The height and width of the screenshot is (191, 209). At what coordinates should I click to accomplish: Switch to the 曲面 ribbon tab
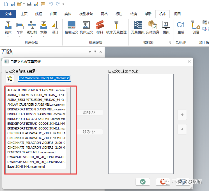pos(53,14)
